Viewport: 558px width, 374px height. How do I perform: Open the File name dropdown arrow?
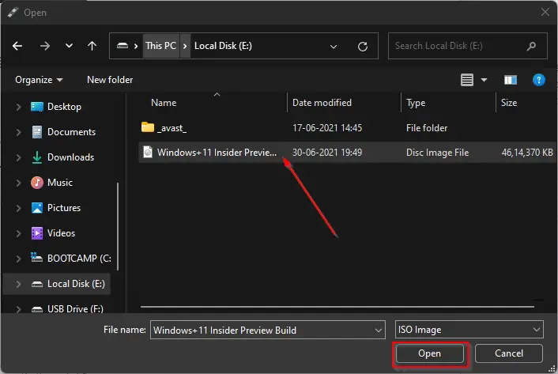click(379, 331)
